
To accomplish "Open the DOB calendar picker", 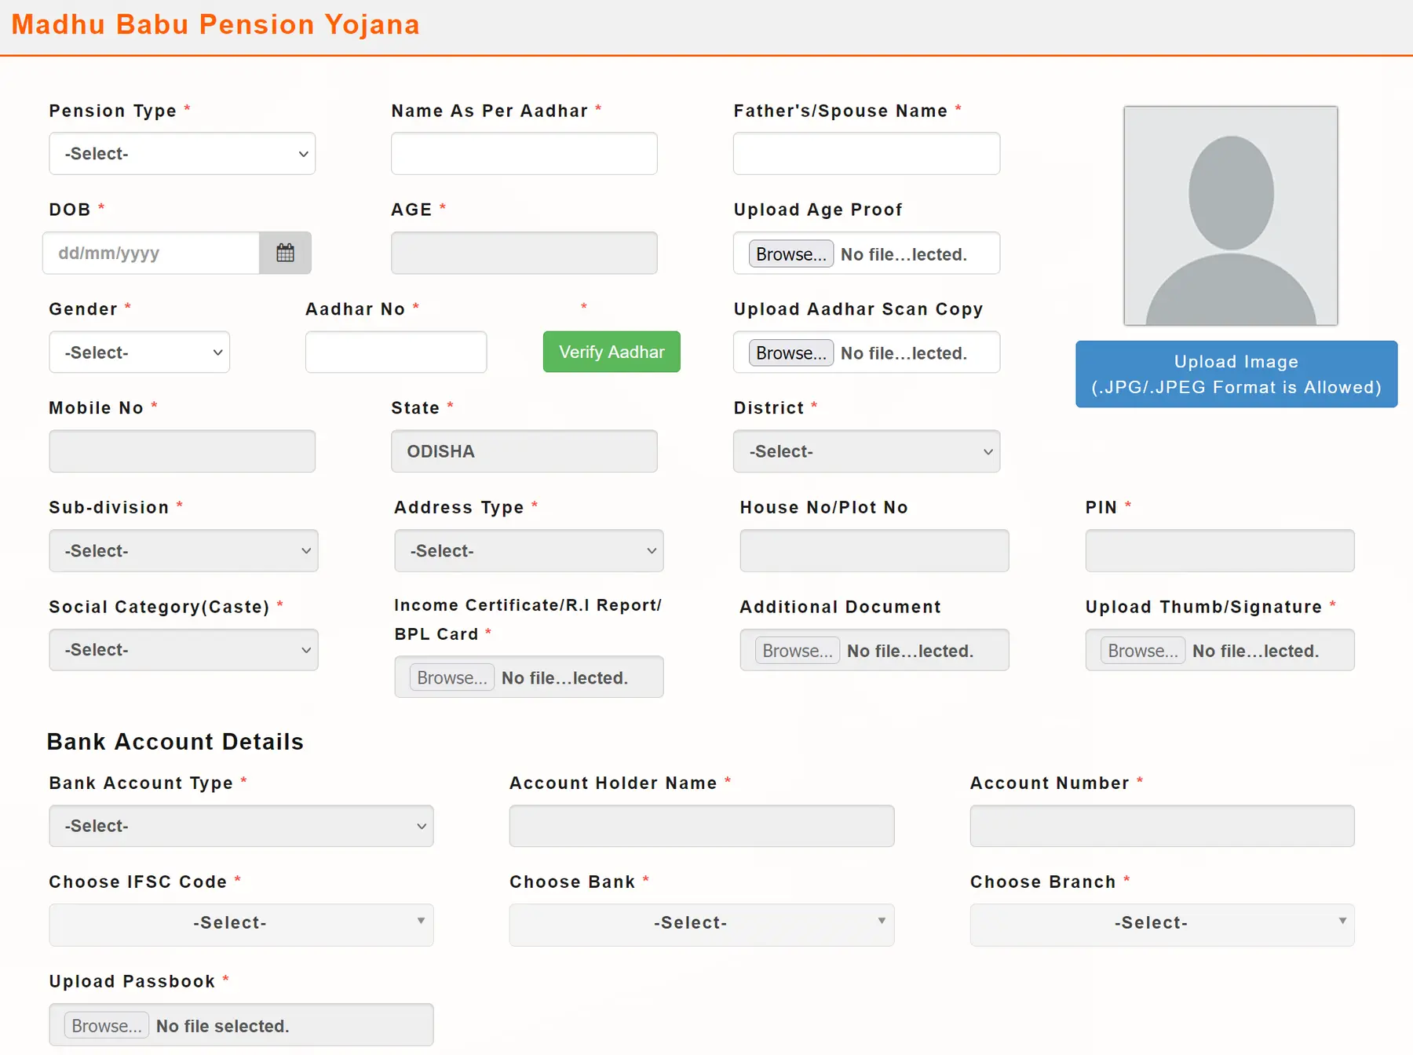I will (285, 253).
